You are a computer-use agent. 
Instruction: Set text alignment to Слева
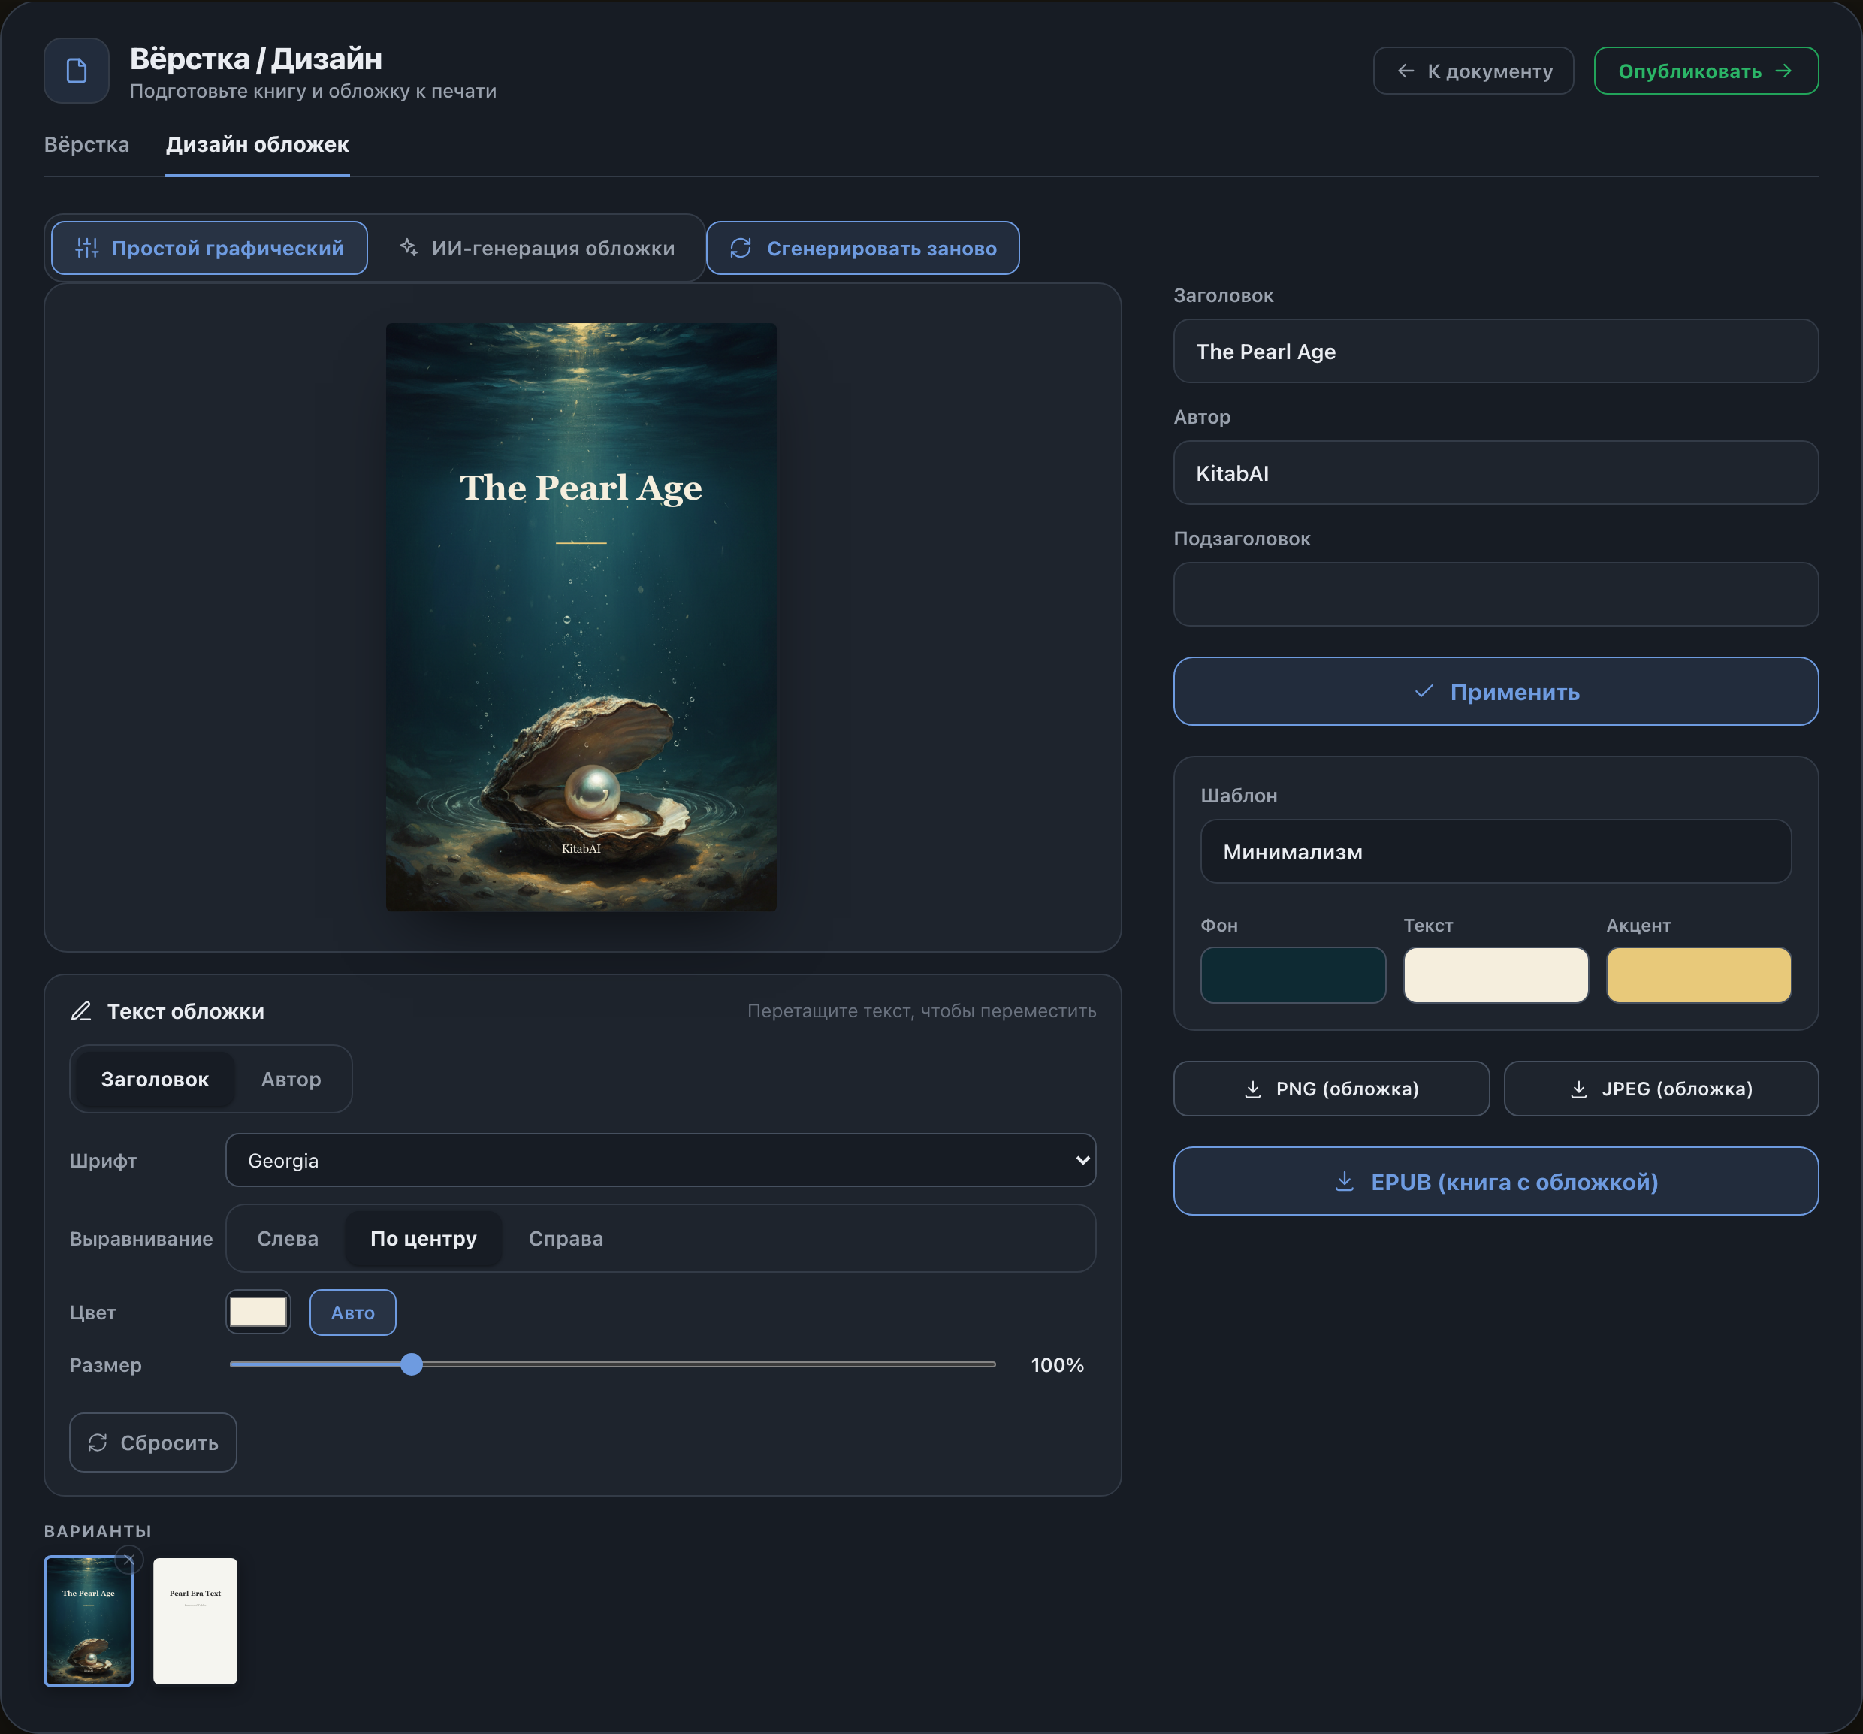click(x=288, y=1238)
